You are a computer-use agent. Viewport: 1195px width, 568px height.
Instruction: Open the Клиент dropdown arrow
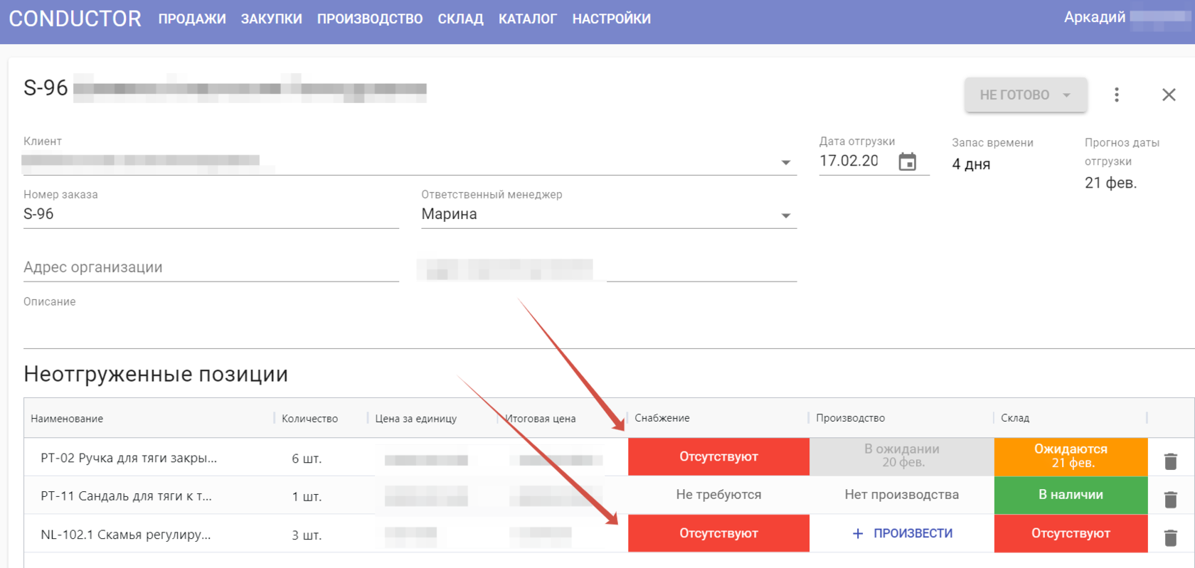tap(786, 163)
